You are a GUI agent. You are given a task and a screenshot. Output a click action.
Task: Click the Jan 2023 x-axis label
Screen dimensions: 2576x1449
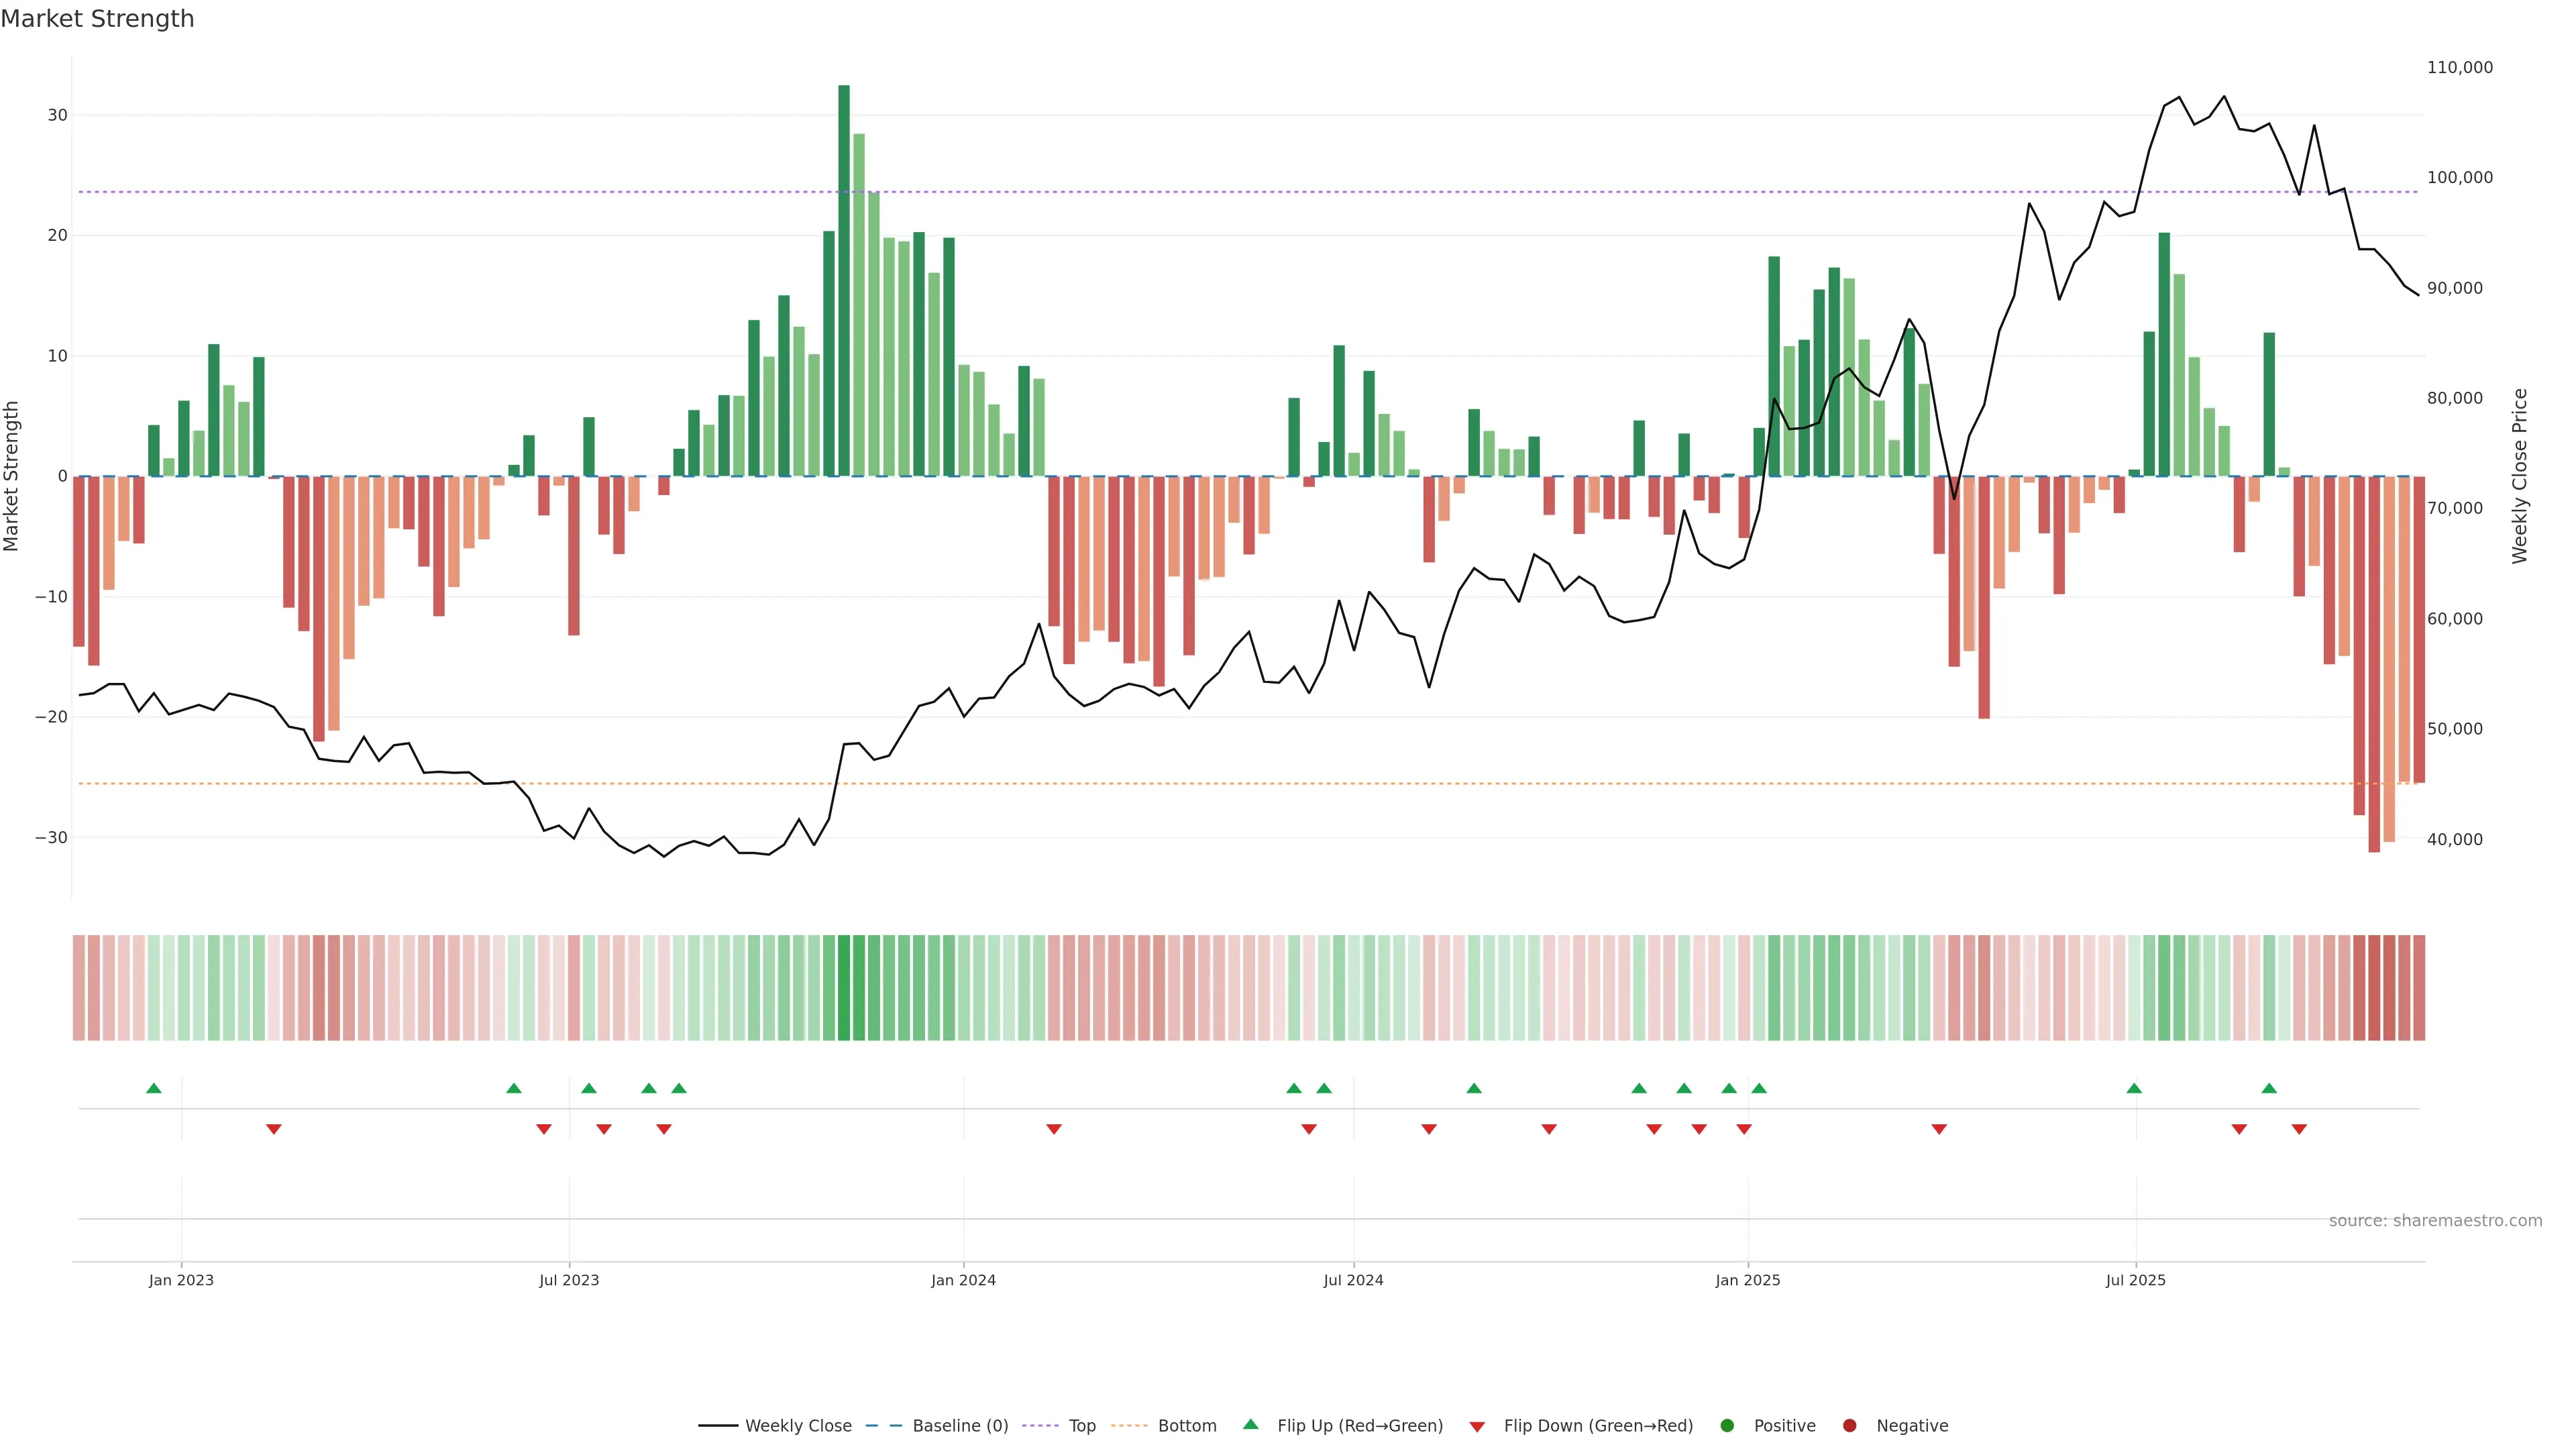(x=181, y=1280)
